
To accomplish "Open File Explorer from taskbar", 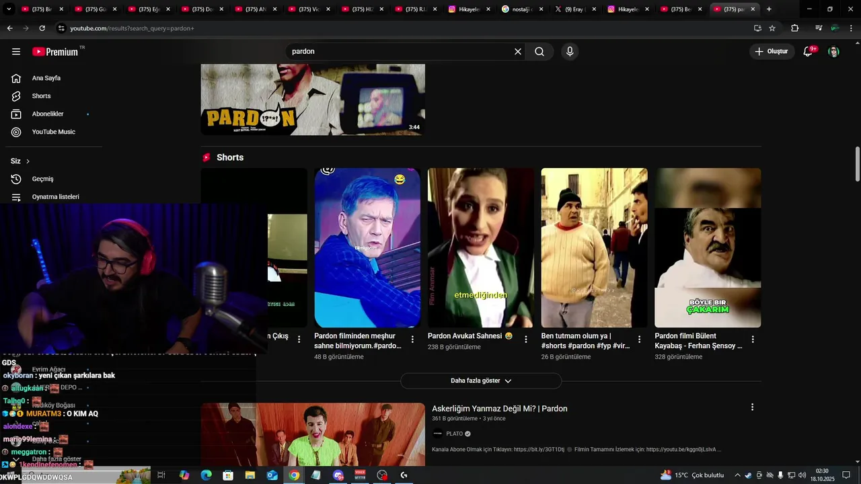I will coord(250,475).
